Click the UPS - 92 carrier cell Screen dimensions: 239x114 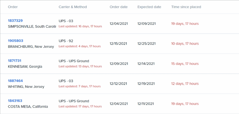66,41
